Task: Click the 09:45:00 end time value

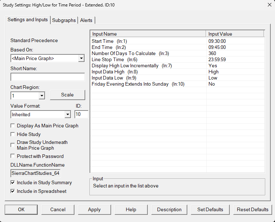Action: (217, 47)
